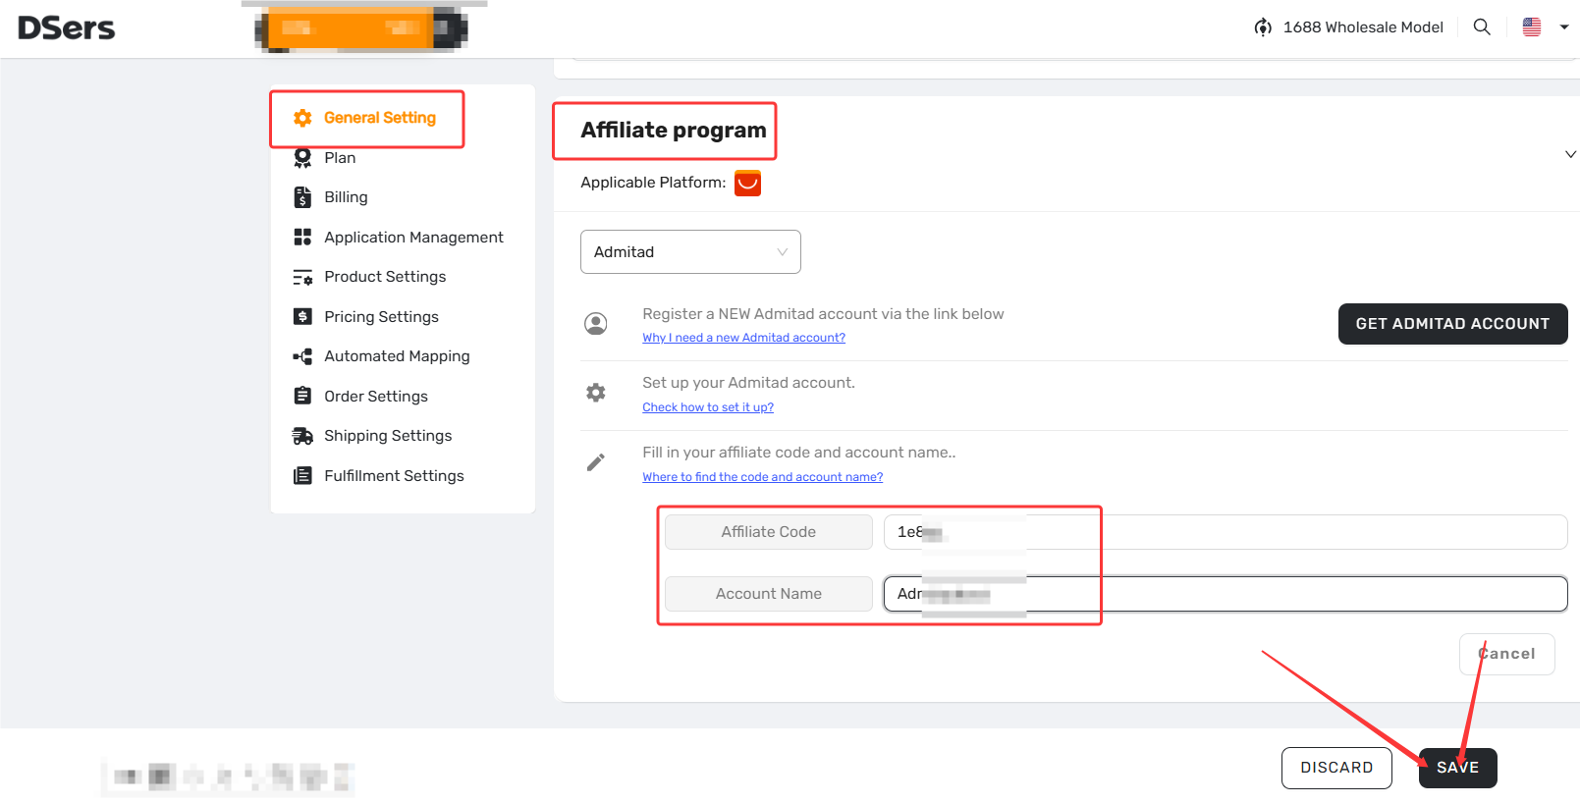Select Fulfillment Settings

pyautogui.click(x=394, y=476)
